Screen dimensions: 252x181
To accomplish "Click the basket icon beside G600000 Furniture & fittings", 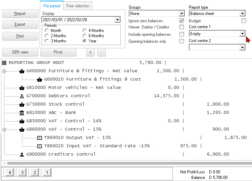I will point(22,71).
